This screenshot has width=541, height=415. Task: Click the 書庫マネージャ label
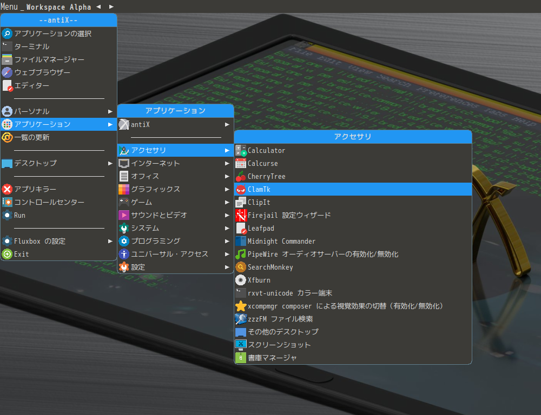tap(272, 358)
